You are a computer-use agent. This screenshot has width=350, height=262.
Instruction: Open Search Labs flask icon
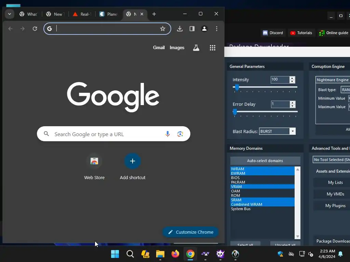point(196,48)
